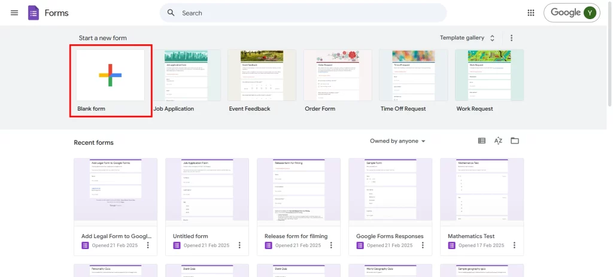613x277 pixels.
Task: Open the three-dot menu for Untitled form
Action: point(239,245)
